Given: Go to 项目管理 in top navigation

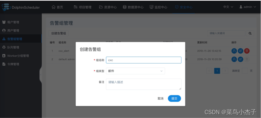Looking at the screenshot, I should pos(83,7).
